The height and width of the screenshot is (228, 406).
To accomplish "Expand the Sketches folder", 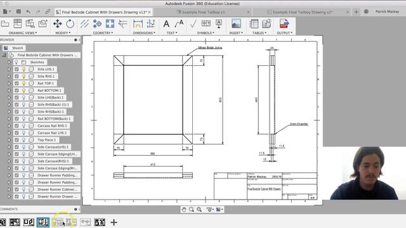I will pyautogui.click(x=9, y=62).
